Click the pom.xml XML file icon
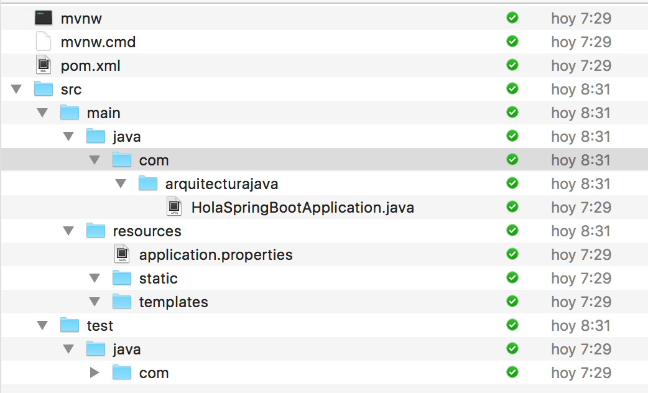Screen dimensions: 648x393 [43, 65]
